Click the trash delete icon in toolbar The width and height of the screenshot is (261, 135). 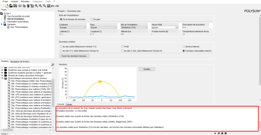click(x=28, y=6)
